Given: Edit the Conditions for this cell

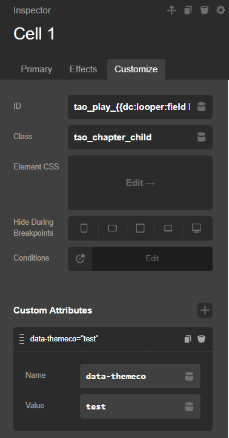Looking at the screenshot, I should coord(153,258).
